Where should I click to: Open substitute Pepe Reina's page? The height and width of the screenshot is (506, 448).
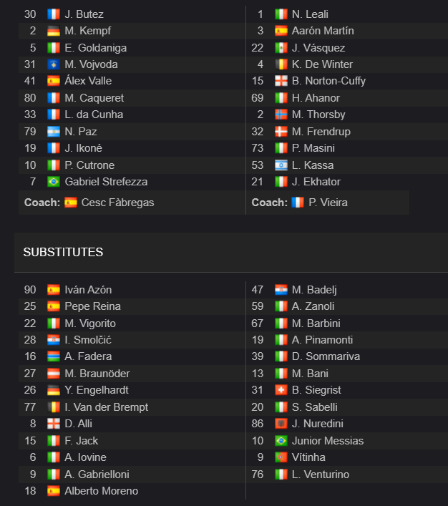[x=92, y=306]
